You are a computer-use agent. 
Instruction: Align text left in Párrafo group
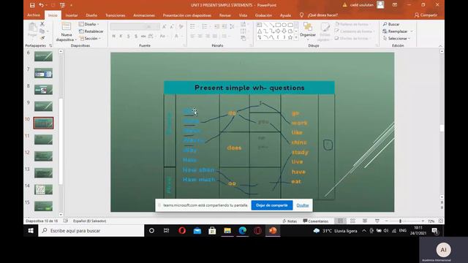coord(192,36)
